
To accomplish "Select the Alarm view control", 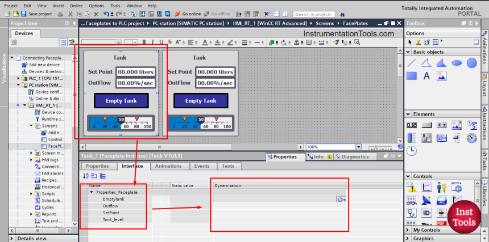I will [x=412, y=188].
